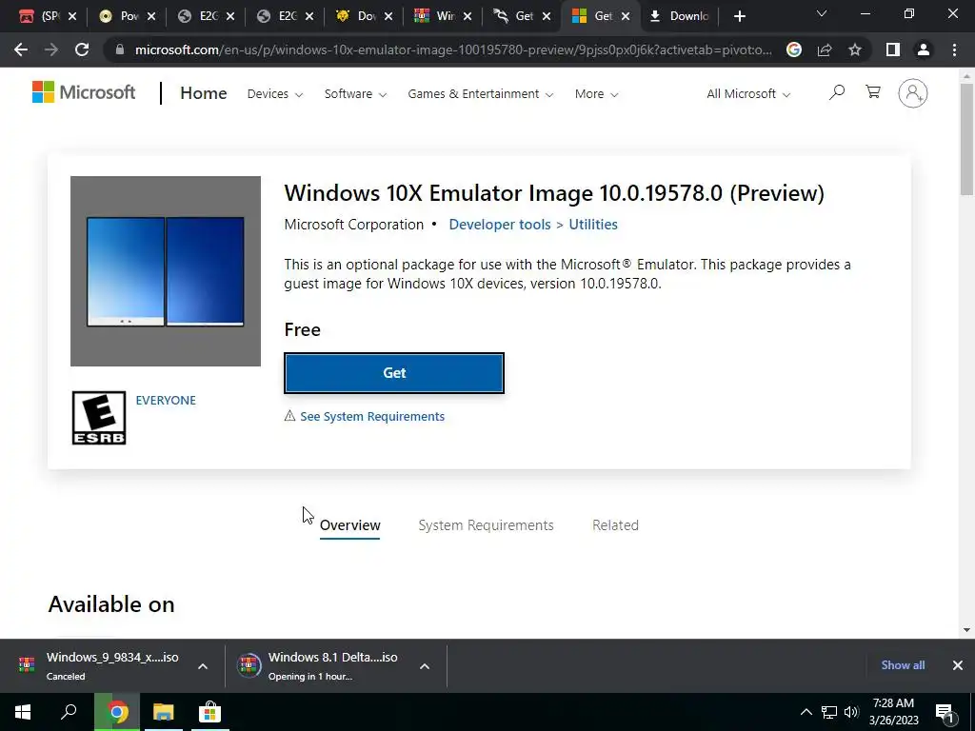975x731 pixels.
Task: Click the site lock icon in address bar
Action: click(120, 49)
